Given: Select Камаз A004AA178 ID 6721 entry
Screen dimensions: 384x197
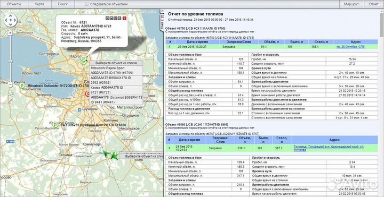Looking at the screenshot, I should point(116,90).
